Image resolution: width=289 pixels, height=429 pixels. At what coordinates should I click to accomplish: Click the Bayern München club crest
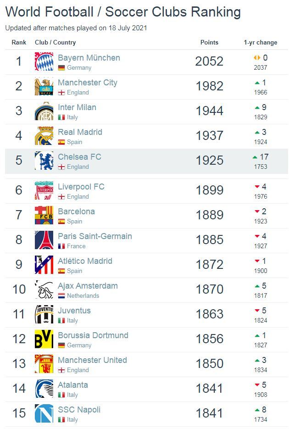pyautogui.click(x=44, y=61)
